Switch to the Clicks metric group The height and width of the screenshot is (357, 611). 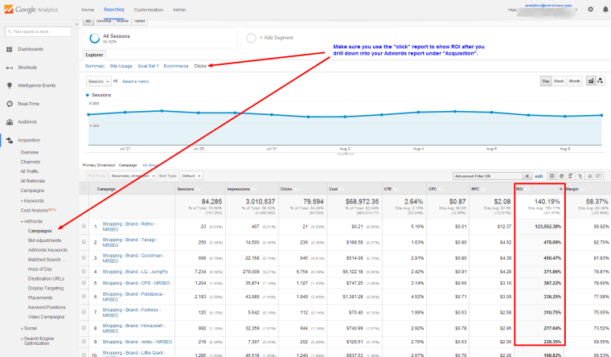200,66
